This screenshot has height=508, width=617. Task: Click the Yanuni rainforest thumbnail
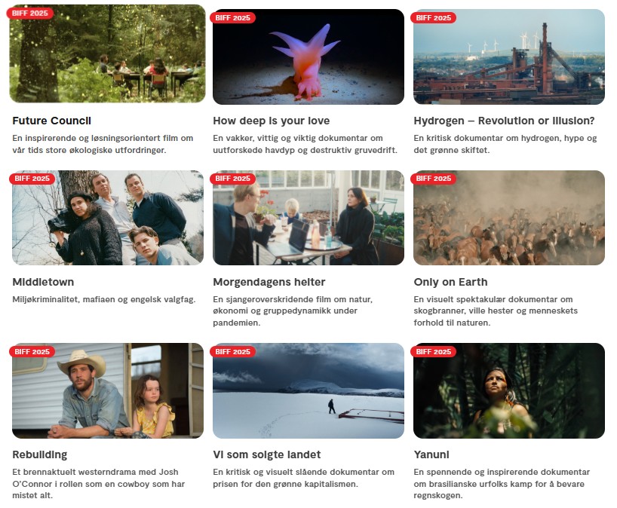[x=509, y=390]
